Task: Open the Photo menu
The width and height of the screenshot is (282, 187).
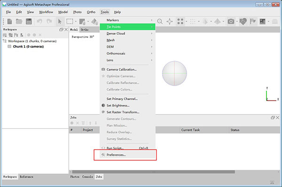Action: coord(77,12)
